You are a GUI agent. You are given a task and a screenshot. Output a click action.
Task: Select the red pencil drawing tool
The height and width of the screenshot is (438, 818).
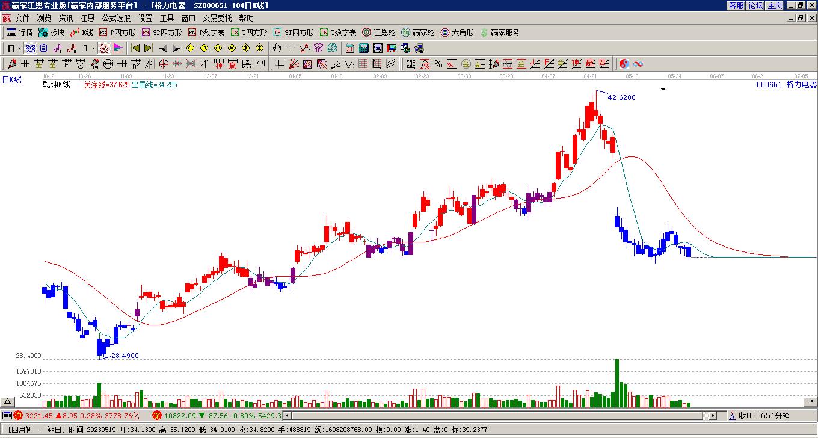pyautogui.click(x=11, y=64)
